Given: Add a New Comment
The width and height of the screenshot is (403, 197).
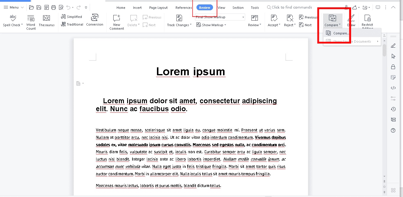Looking at the screenshot, I should [x=117, y=22].
